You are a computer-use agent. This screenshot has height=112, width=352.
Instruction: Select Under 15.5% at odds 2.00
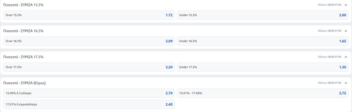point(263,15)
